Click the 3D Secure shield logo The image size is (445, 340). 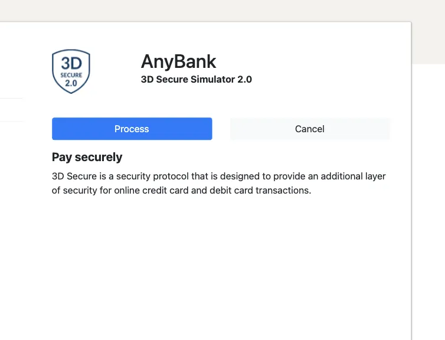click(x=71, y=71)
